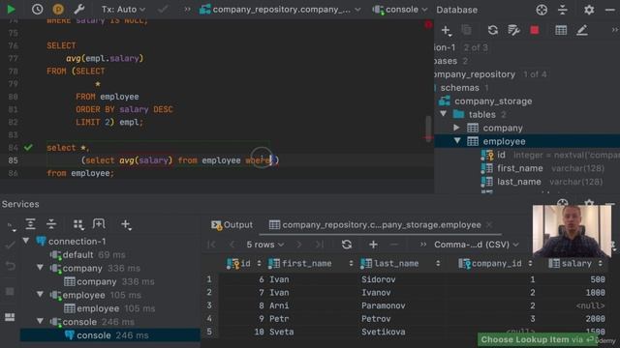Click the Sidorov cell in results

click(378, 279)
